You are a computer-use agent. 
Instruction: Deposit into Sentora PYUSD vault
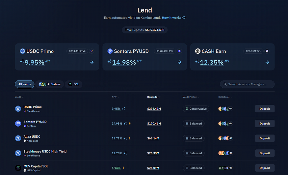(x=265, y=124)
